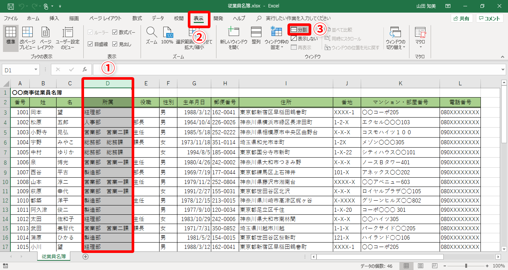The image size is (508, 270).
Task: Click the cell with 東京都国分寺市新町
Action: point(286,152)
